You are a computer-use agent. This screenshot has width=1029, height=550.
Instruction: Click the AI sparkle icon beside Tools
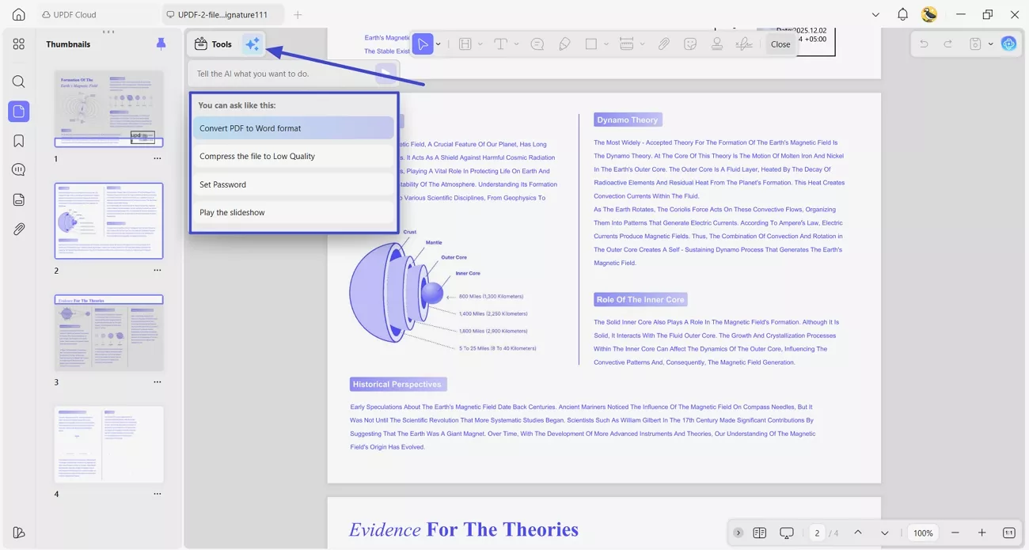(253, 44)
